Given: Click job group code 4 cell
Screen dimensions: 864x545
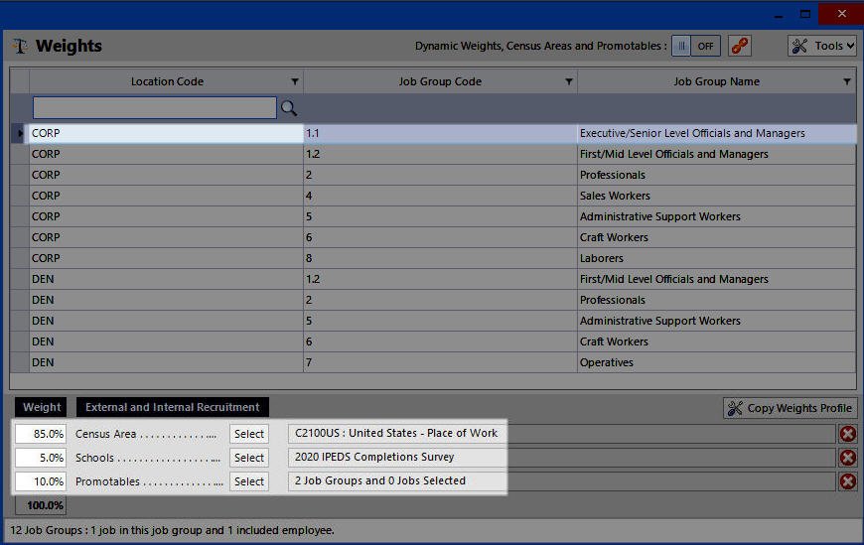Looking at the screenshot, I should pos(440,197).
